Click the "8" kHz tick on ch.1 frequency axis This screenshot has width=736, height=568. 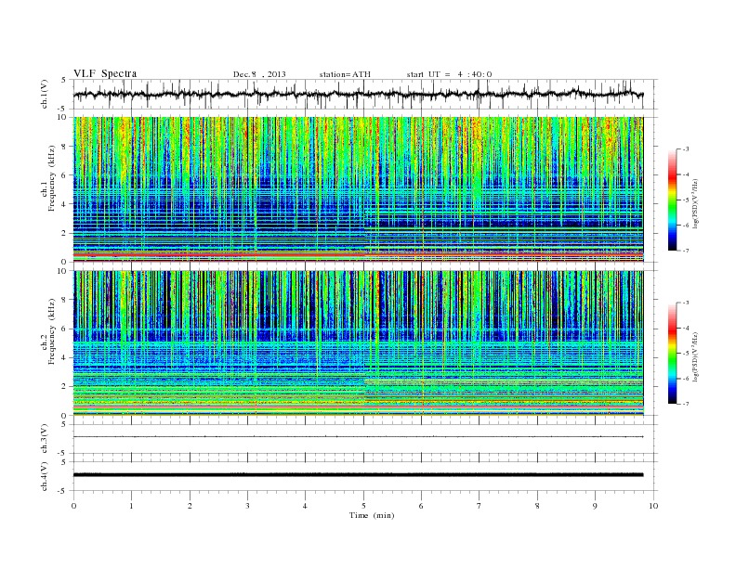click(x=65, y=147)
